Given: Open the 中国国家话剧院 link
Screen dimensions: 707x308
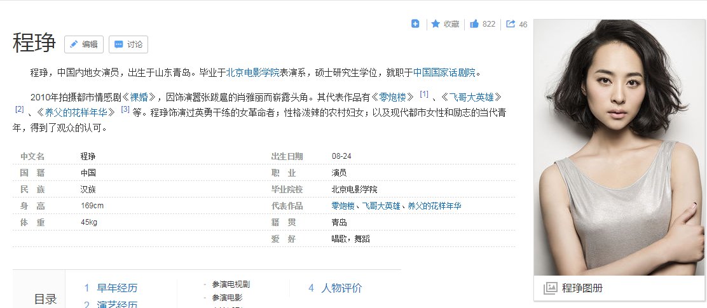Looking at the screenshot, I should pyautogui.click(x=444, y=72).
